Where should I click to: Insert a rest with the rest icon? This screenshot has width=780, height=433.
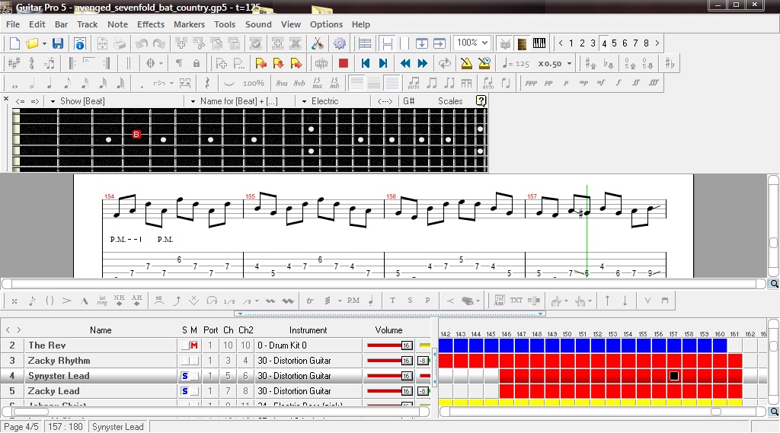207,83
